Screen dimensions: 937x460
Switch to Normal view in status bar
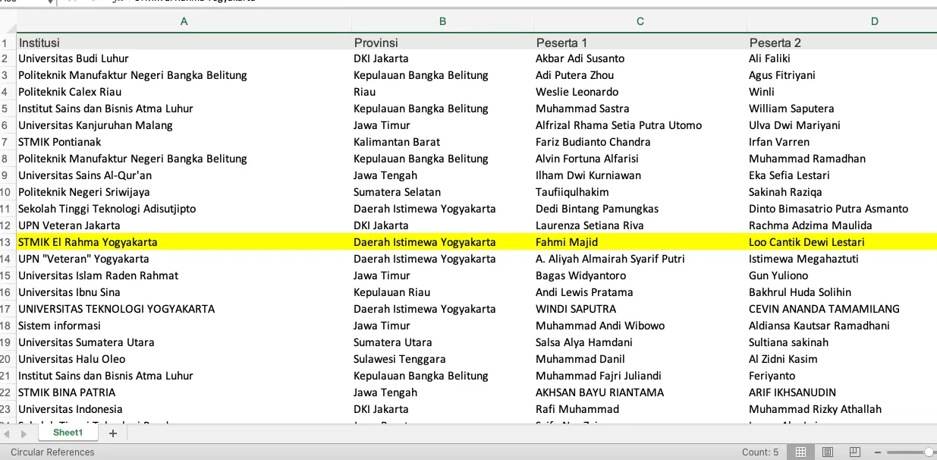800,452
